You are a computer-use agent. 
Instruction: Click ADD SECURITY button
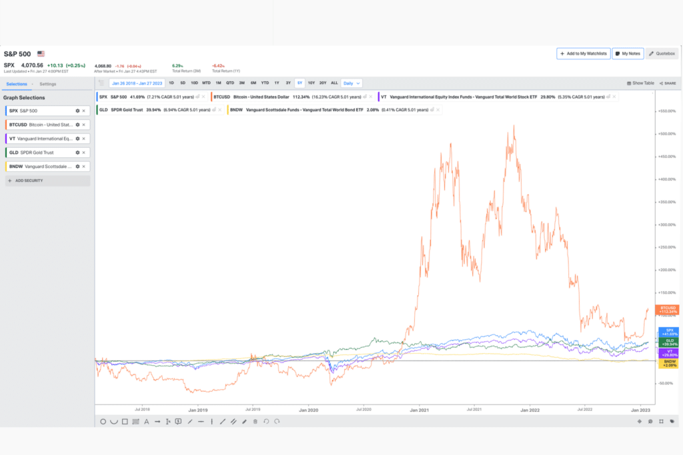[x=47, y=181]
